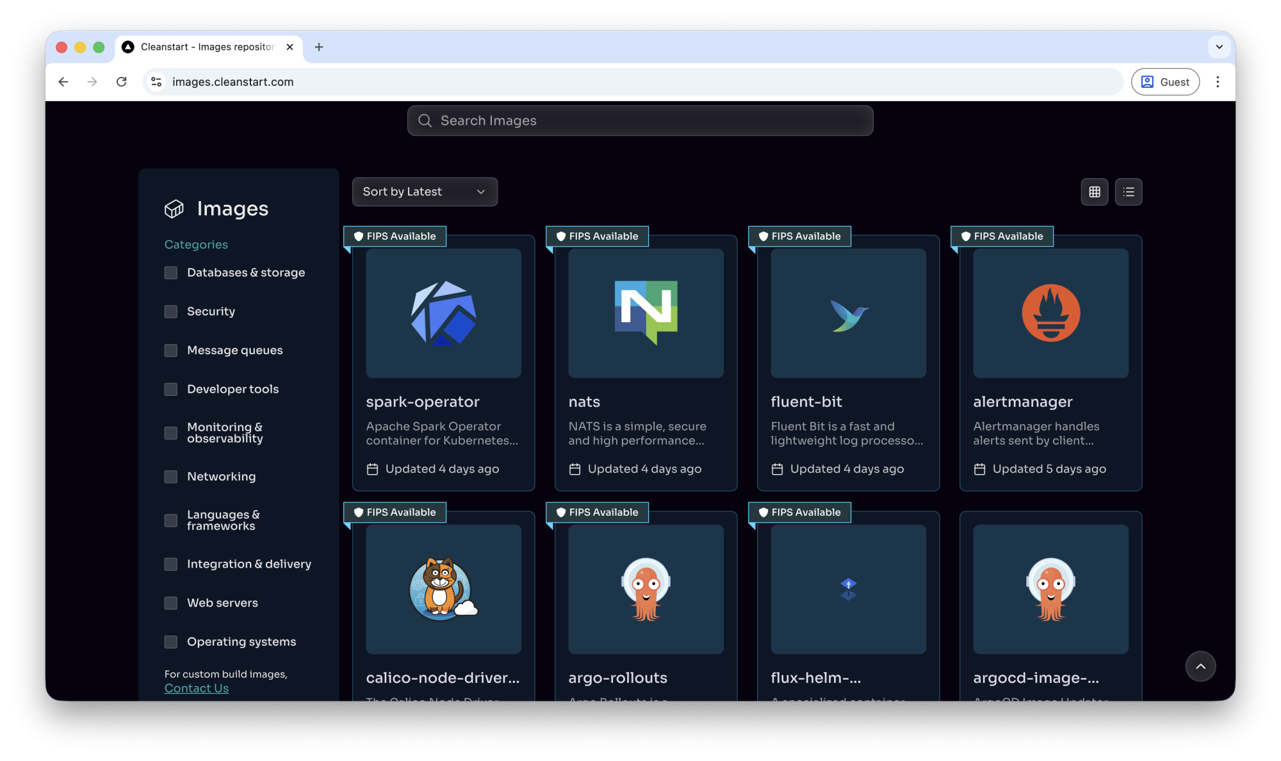Click the calendar icon on fluent-bit card
Screen dimensions: 1281x761
(x=777, y=469)
